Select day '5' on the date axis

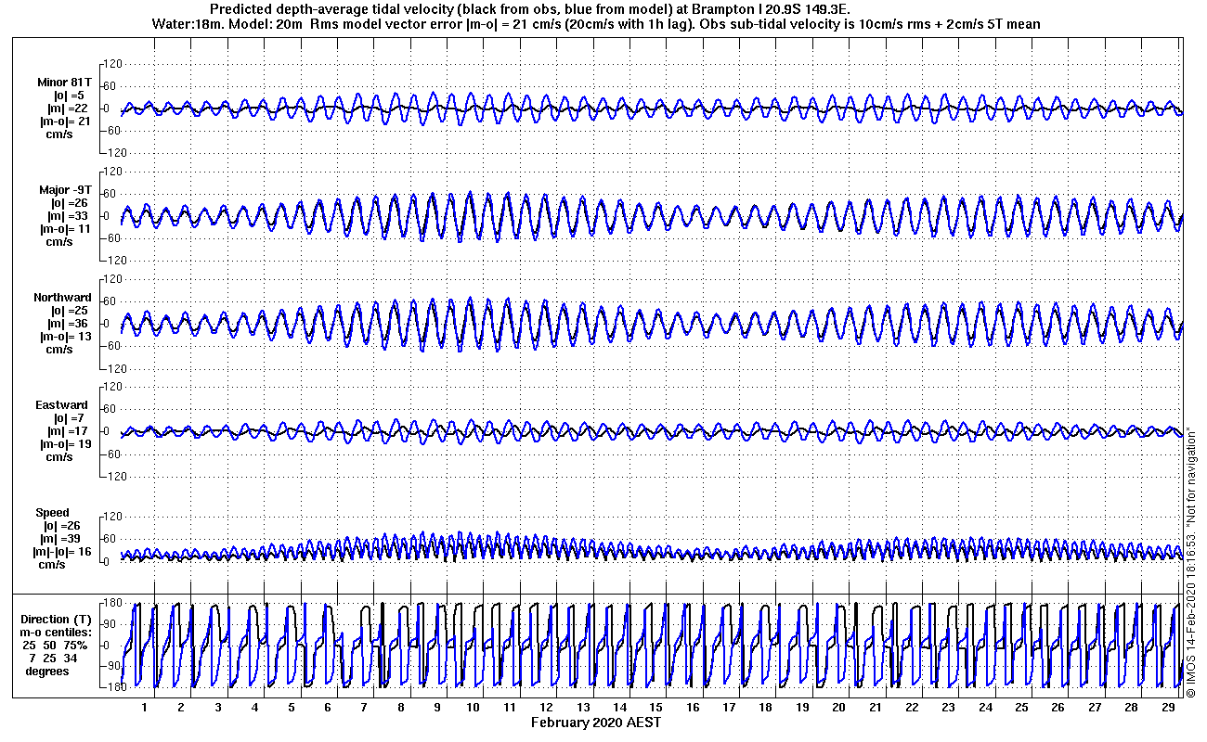(x=291, y=707)
